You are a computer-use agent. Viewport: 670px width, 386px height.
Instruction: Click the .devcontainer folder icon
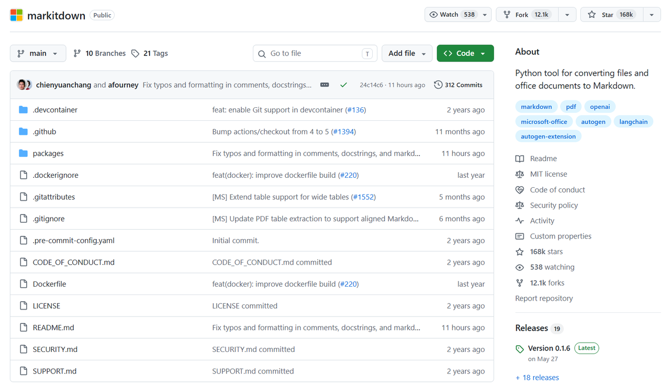[23, 110]
